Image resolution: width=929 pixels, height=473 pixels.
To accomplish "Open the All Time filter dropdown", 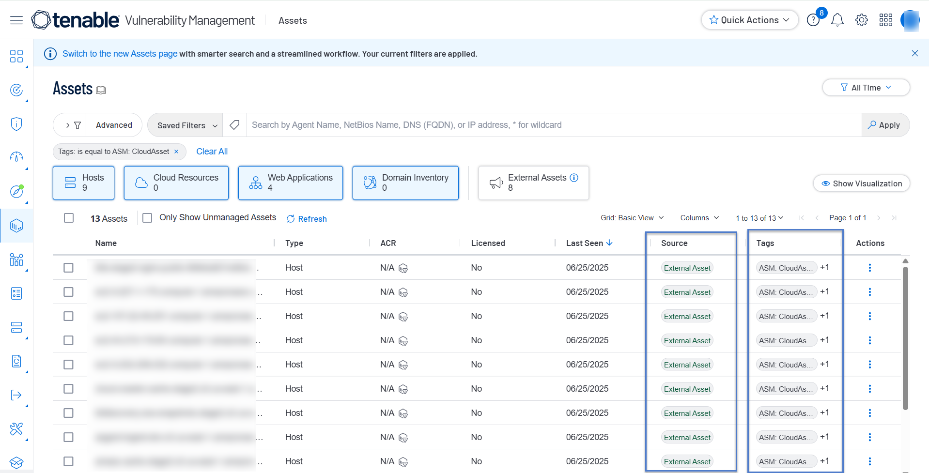I will pyautogui.click(x=866, y=88).
